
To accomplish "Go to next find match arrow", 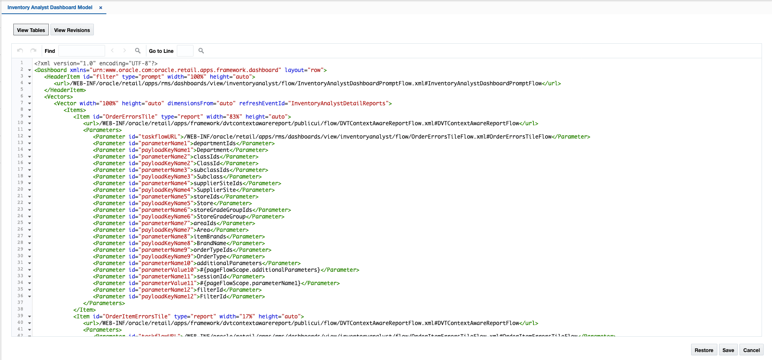I will (124, 50).
